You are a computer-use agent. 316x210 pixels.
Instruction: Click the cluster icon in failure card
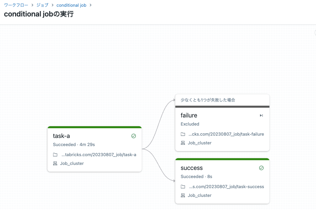(x=183, y=143)
